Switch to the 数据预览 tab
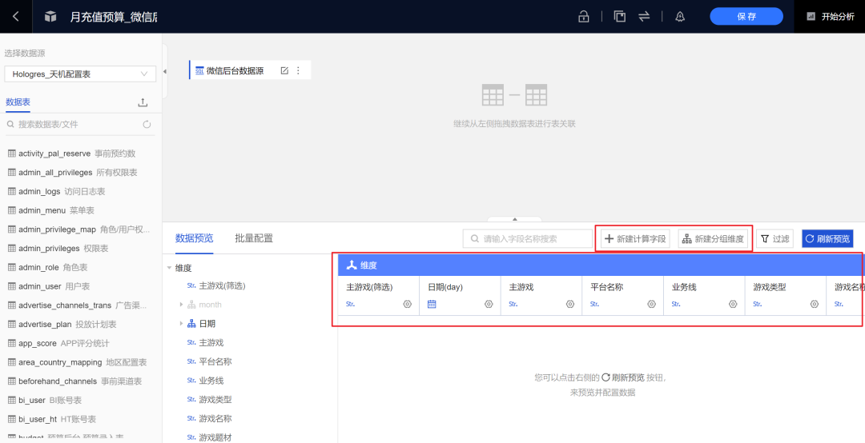Image resolution: width=865 pixels, height=443 pixels. click(x=194, y=238)
